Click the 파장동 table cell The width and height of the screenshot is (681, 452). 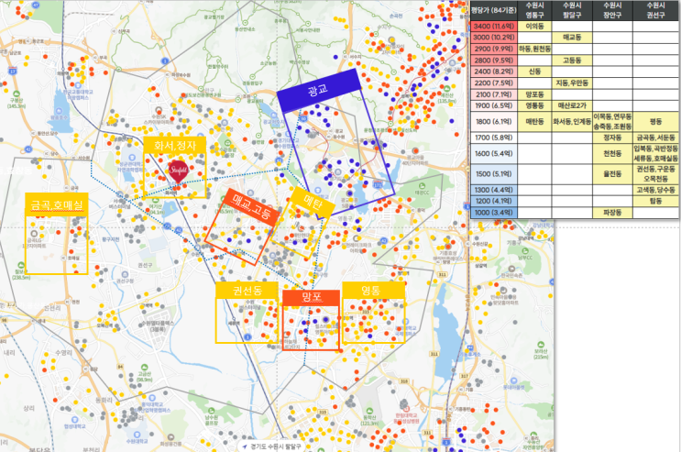612,213
